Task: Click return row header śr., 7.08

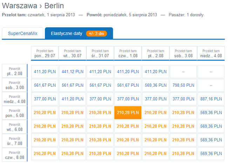Action: tap(15, 140)
